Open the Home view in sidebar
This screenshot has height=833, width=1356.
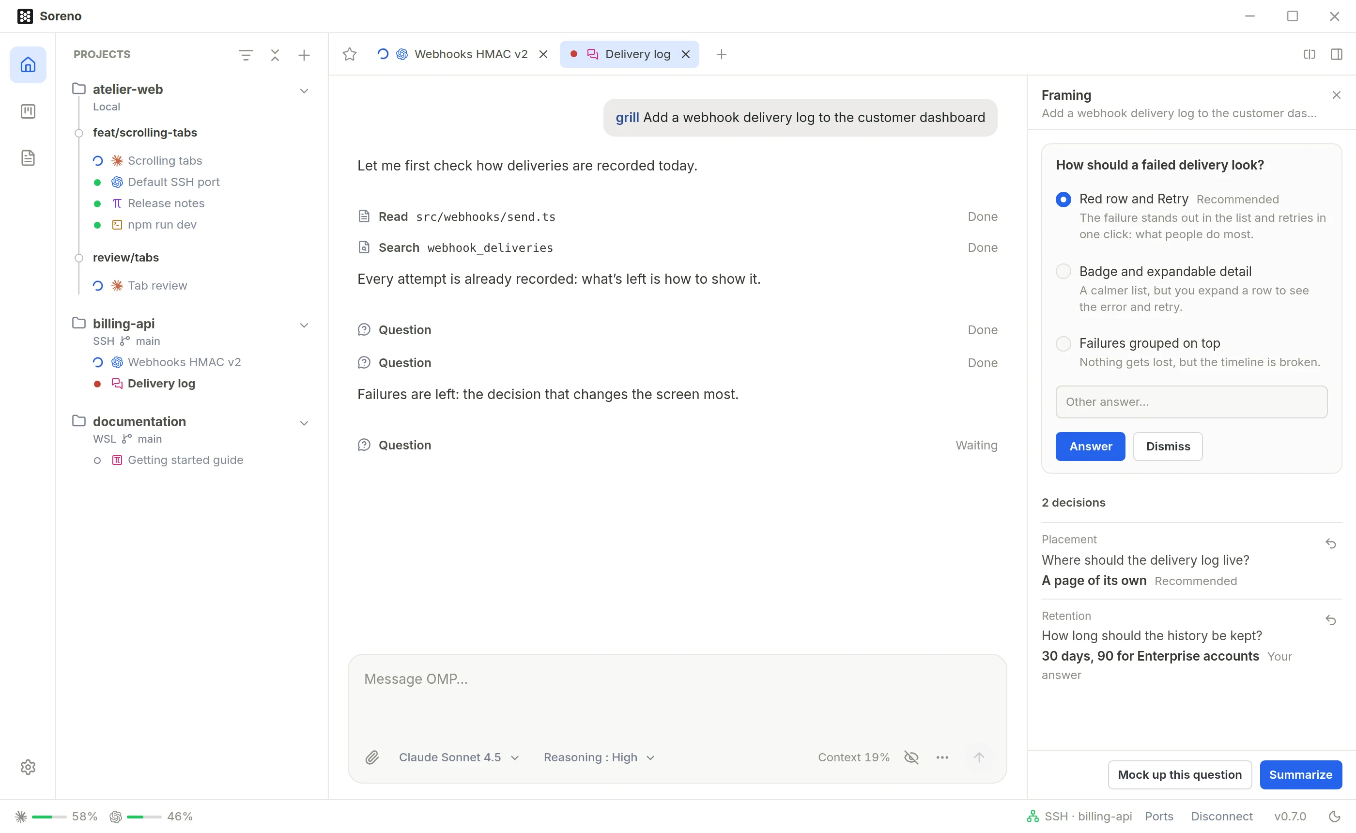click(x=28, y=65)
